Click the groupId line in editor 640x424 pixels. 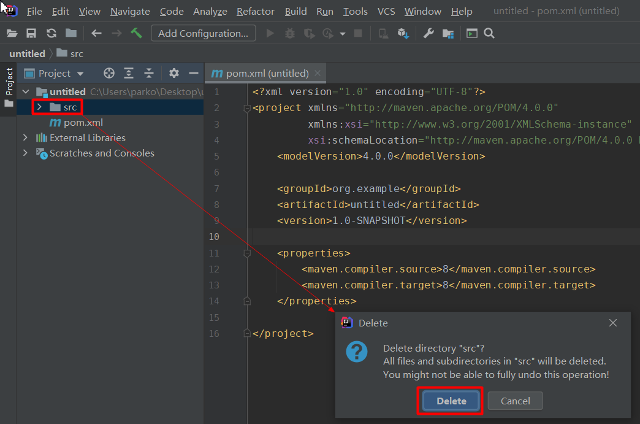coord(368,189)
